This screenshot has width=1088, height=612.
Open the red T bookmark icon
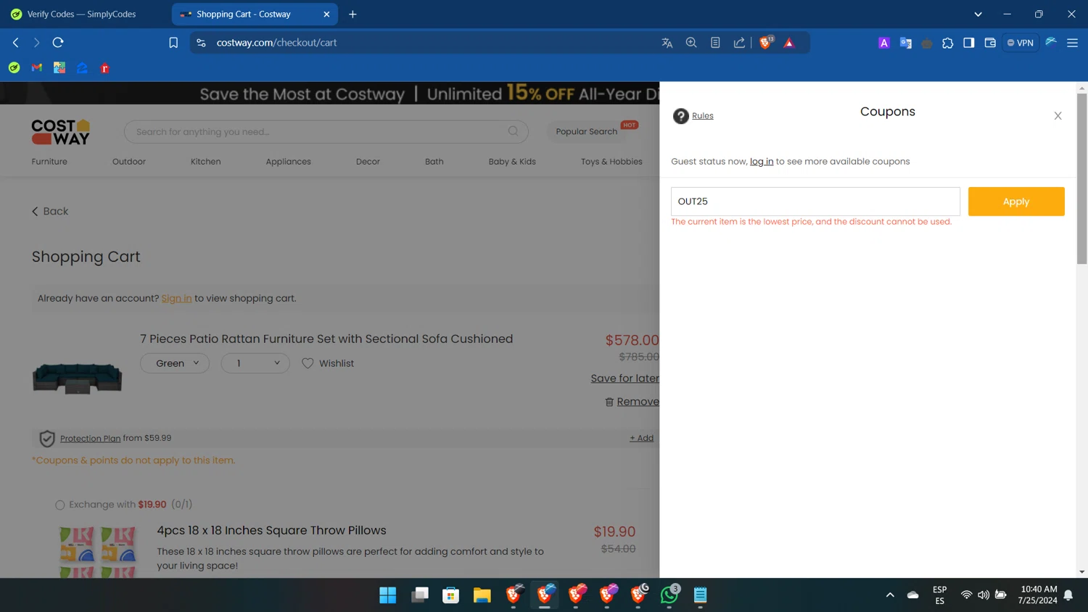click(x=105, y=68)
